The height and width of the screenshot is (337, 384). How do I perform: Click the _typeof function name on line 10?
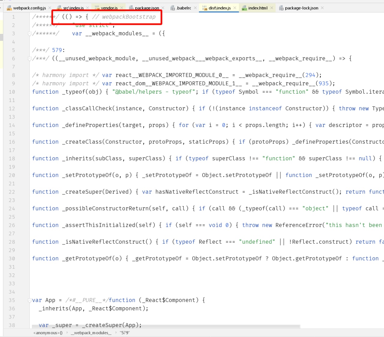point(74,92)
